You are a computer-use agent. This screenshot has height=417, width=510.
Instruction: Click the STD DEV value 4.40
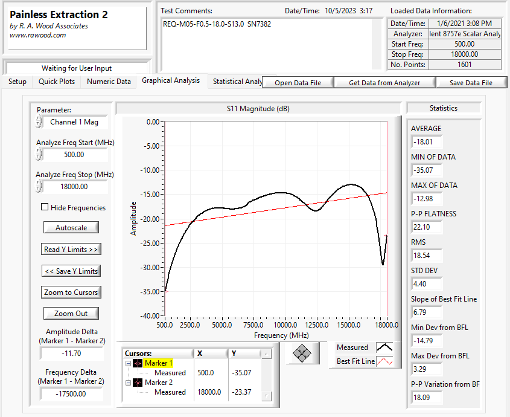click(x=427, y=284)
